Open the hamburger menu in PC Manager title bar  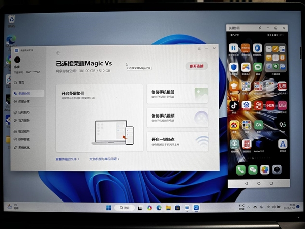[x=199, y=48]
